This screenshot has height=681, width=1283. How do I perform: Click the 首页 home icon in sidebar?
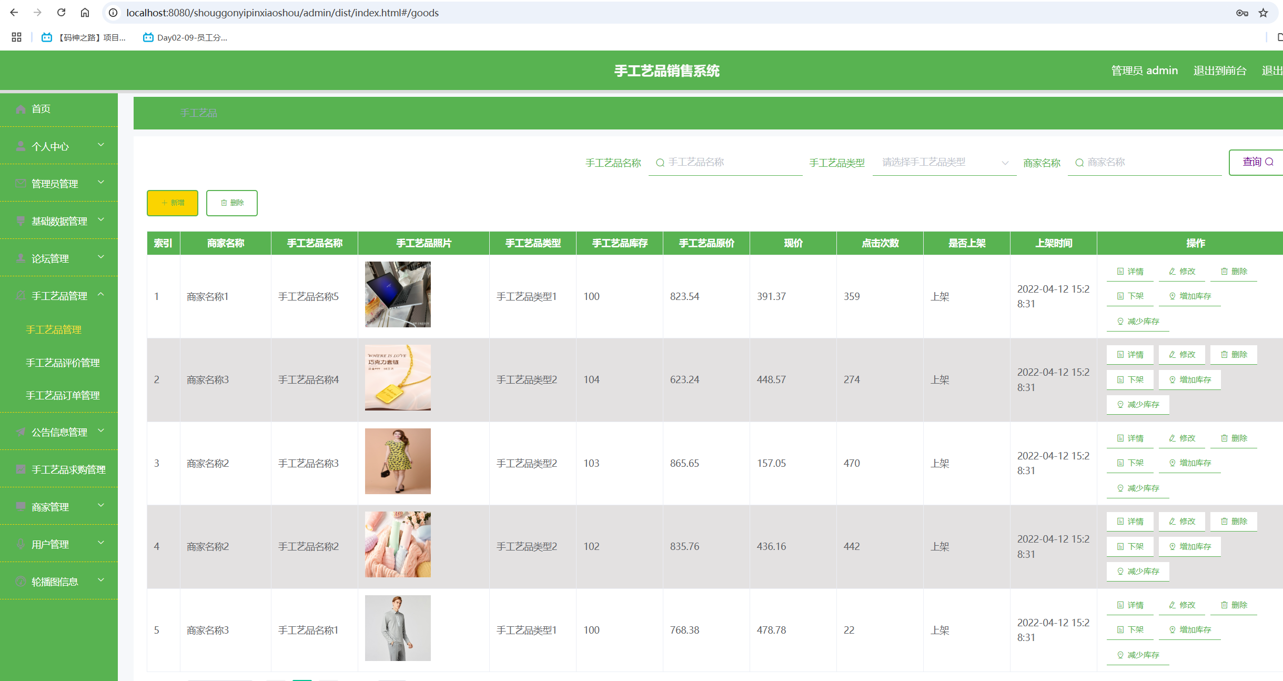point(21,109)
